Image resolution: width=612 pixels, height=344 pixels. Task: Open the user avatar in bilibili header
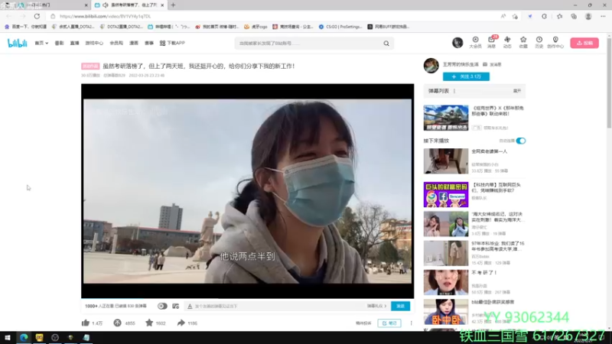457,43
